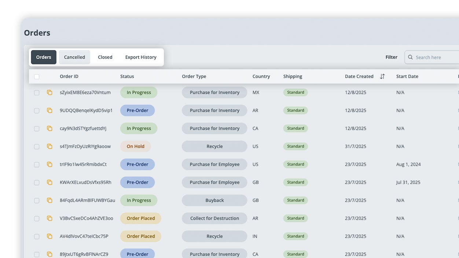Copy order ID sZyixEM8E6eza70Vntum

pos(49,93)
